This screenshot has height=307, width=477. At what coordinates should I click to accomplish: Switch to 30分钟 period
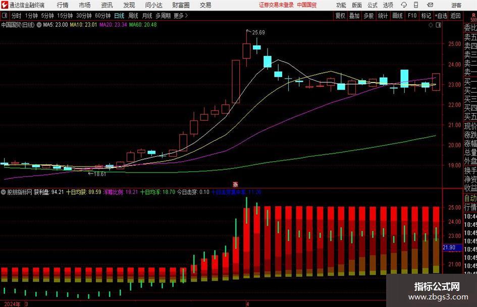[84, 16]
